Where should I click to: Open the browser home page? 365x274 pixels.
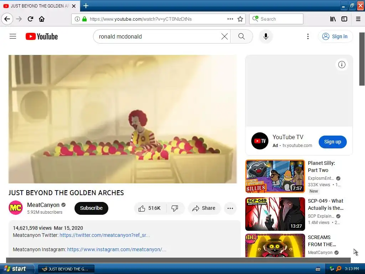tap(42, 19)
